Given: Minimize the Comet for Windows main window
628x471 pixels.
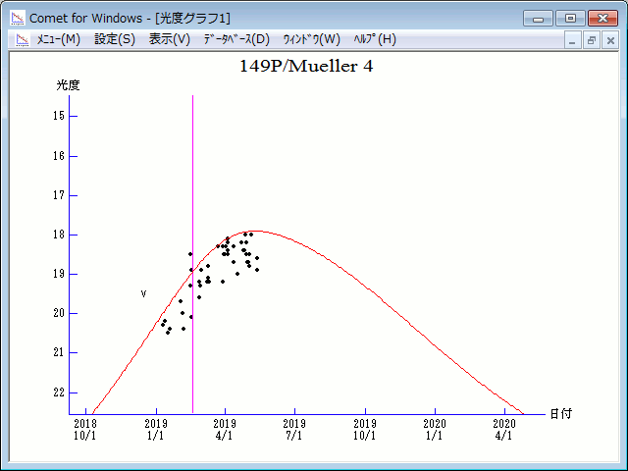Looking at the screenshot, I should pyautogui.click(x=538, y=18).
